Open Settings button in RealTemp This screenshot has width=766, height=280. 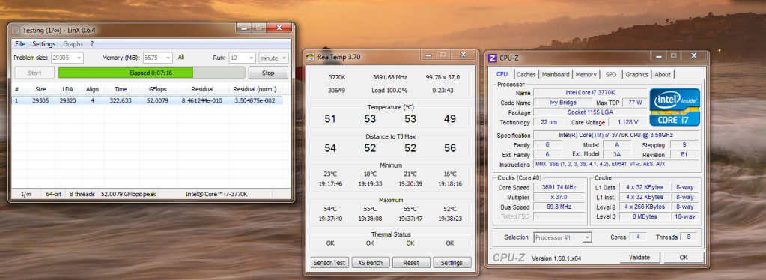coord(452,263)
